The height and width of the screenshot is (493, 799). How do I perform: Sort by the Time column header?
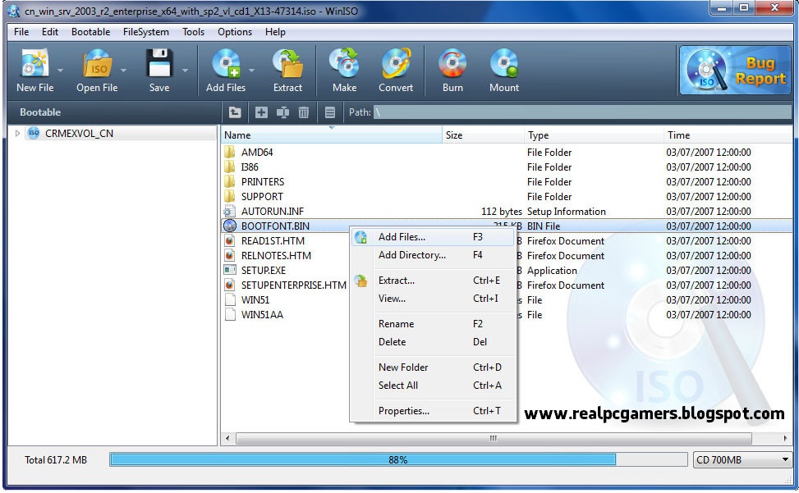tap(728, 135)
